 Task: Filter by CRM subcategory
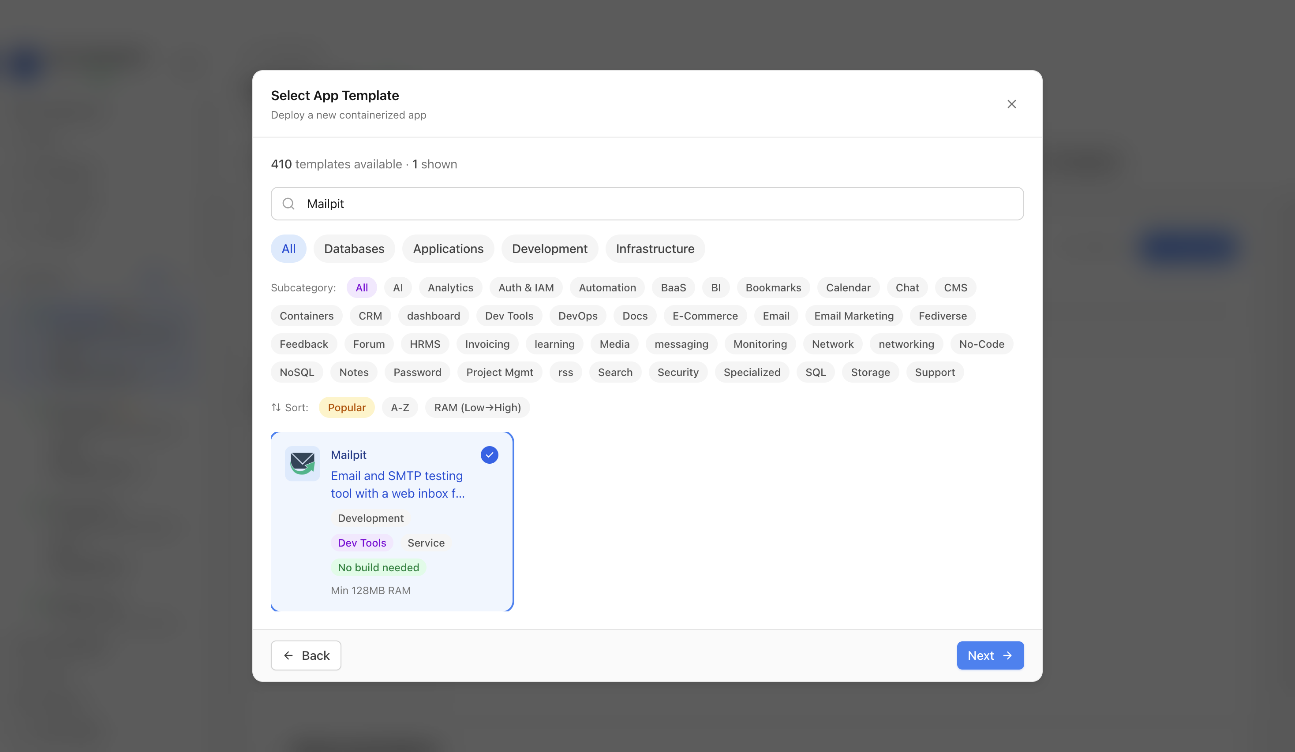(370, 316)
